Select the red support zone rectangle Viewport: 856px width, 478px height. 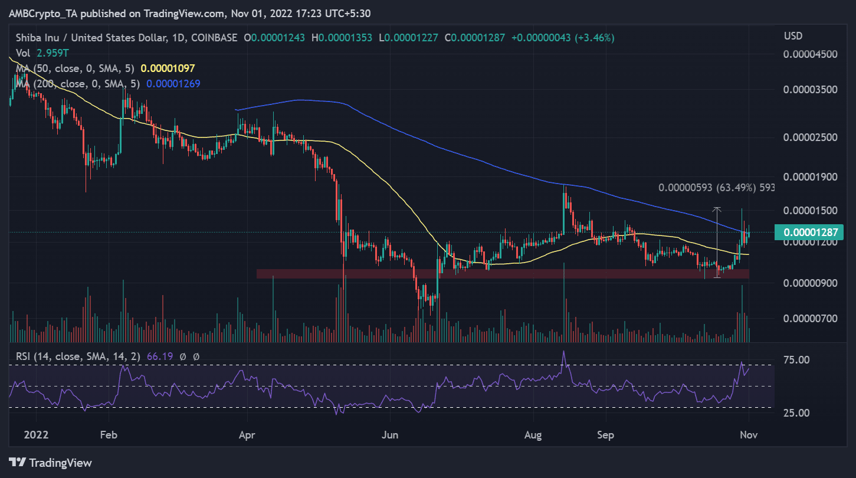click(503, 274)
